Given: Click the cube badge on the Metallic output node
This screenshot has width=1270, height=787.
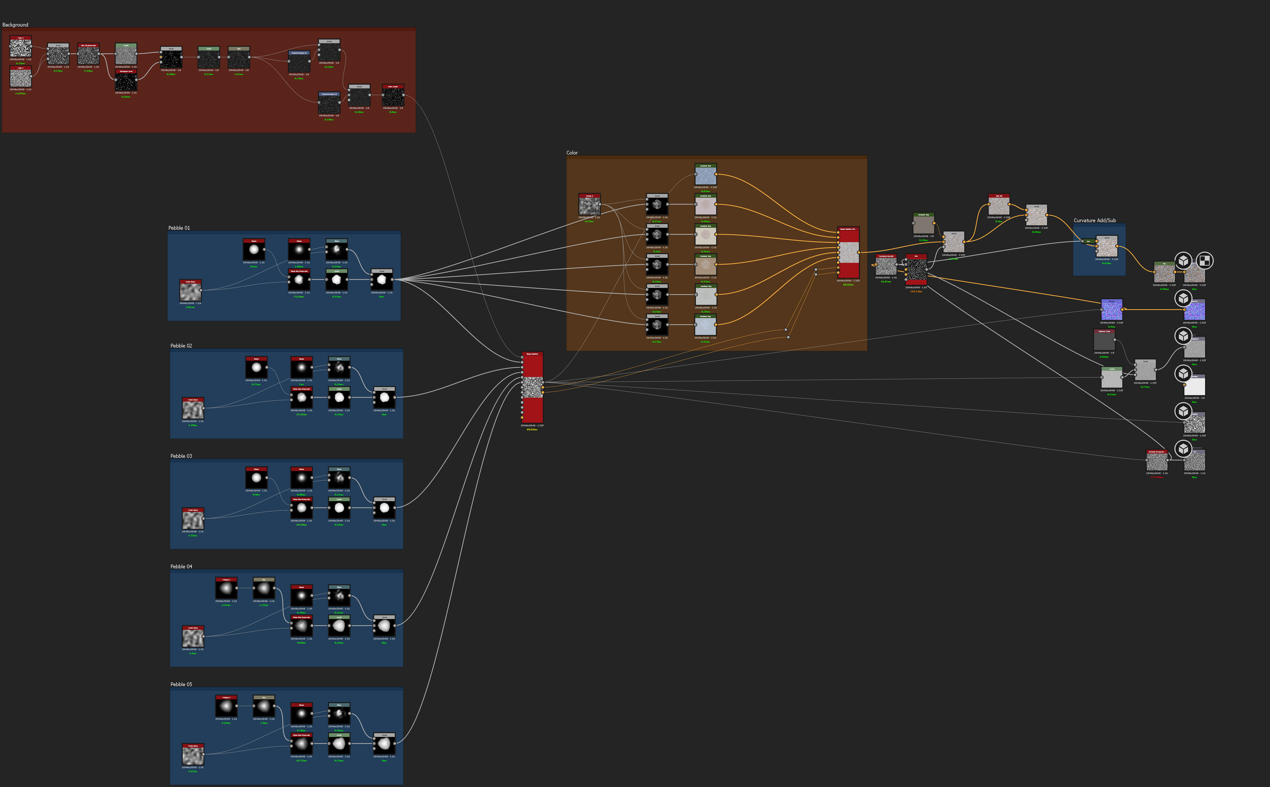Looking at the screenshot, I should coord(1183,373).
